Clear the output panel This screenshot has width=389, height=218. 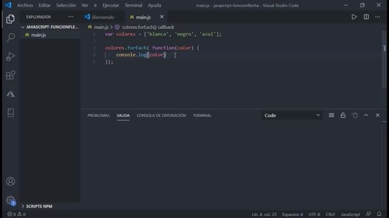[331, 115]
